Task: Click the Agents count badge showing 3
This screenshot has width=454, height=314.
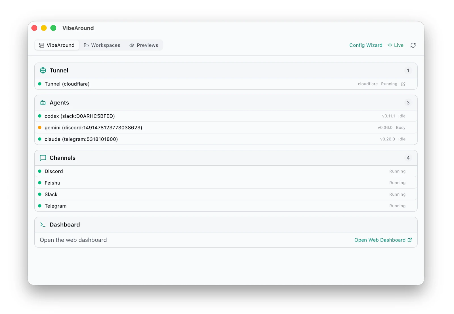Action: click(x=408, y=103)
